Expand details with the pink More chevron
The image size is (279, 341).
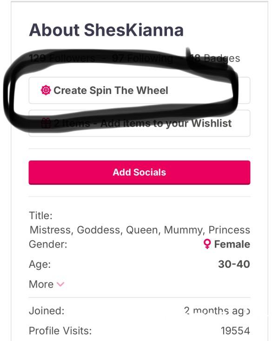coord(60,284)
